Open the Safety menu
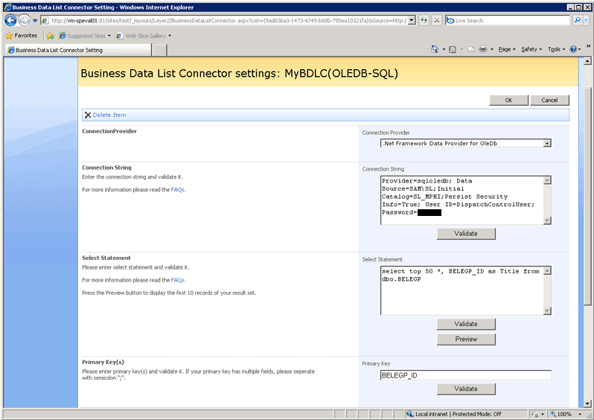594x420 pixels. 531,49
